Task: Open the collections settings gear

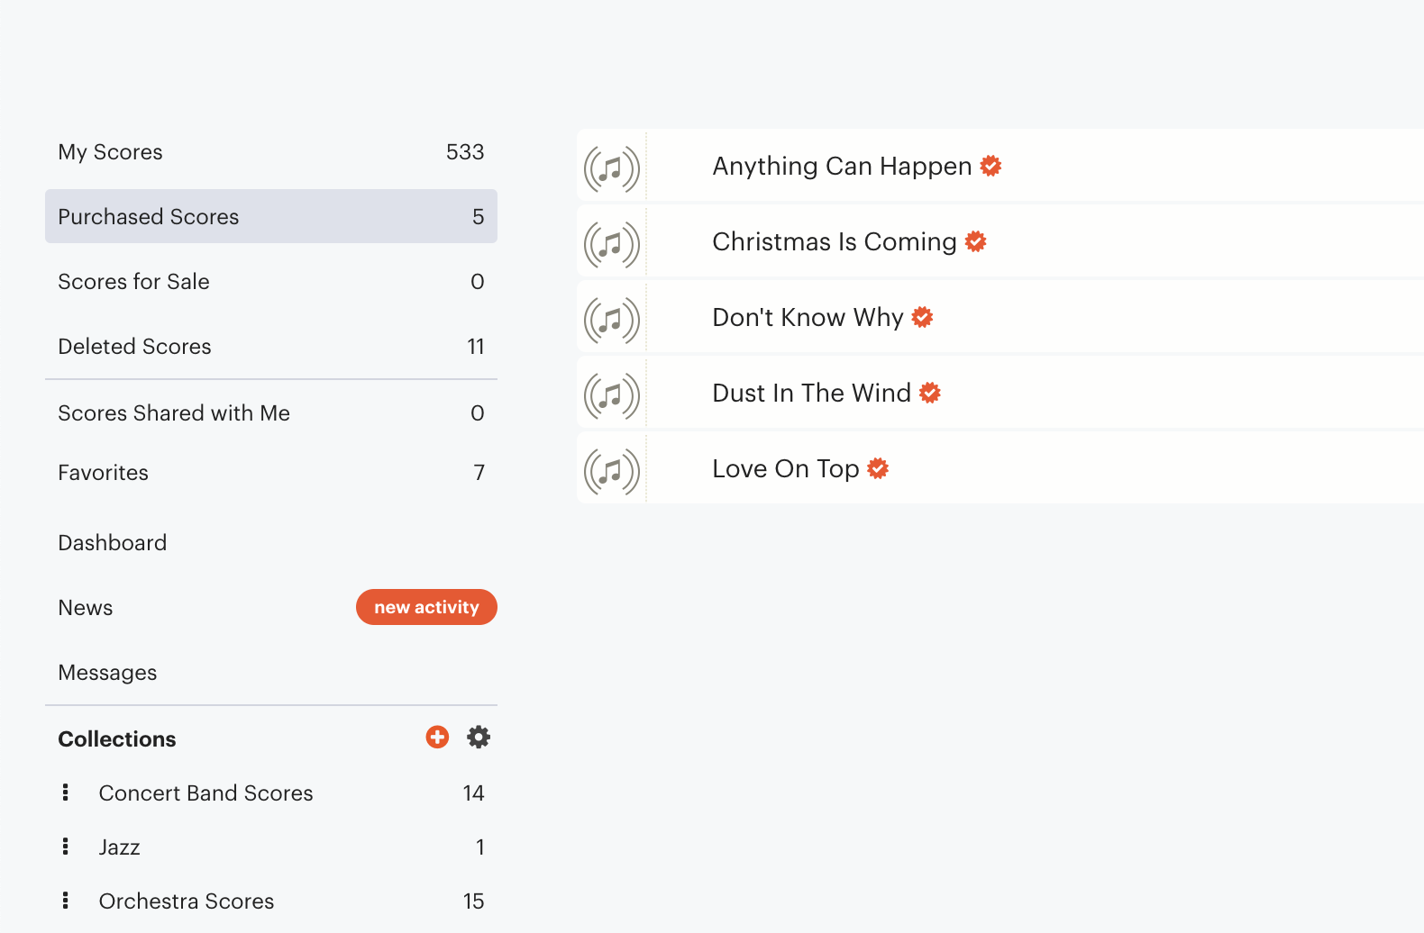Action: coord(479,738)
